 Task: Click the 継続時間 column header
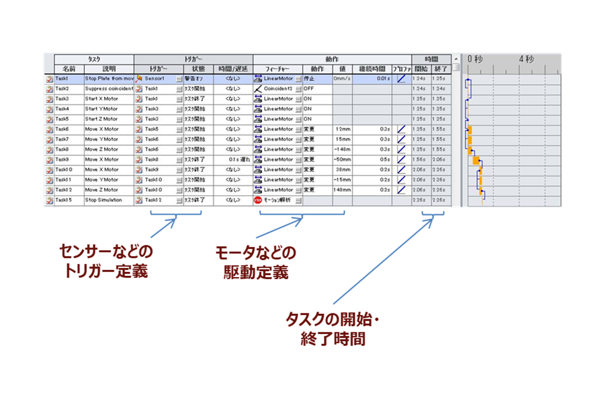click(372, 69)
